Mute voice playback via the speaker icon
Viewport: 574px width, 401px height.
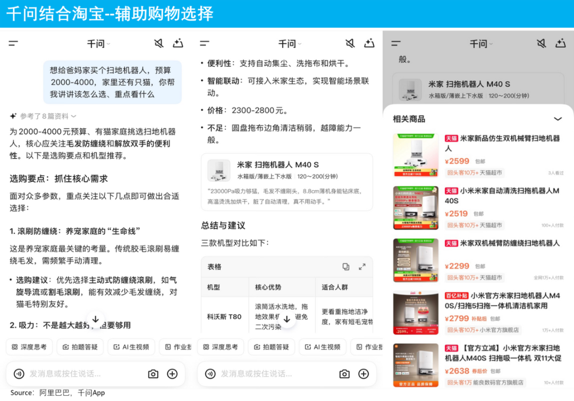(x=158, y=43)
